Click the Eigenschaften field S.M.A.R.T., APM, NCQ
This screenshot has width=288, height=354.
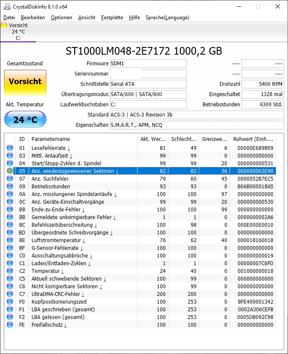pos(197,125)
